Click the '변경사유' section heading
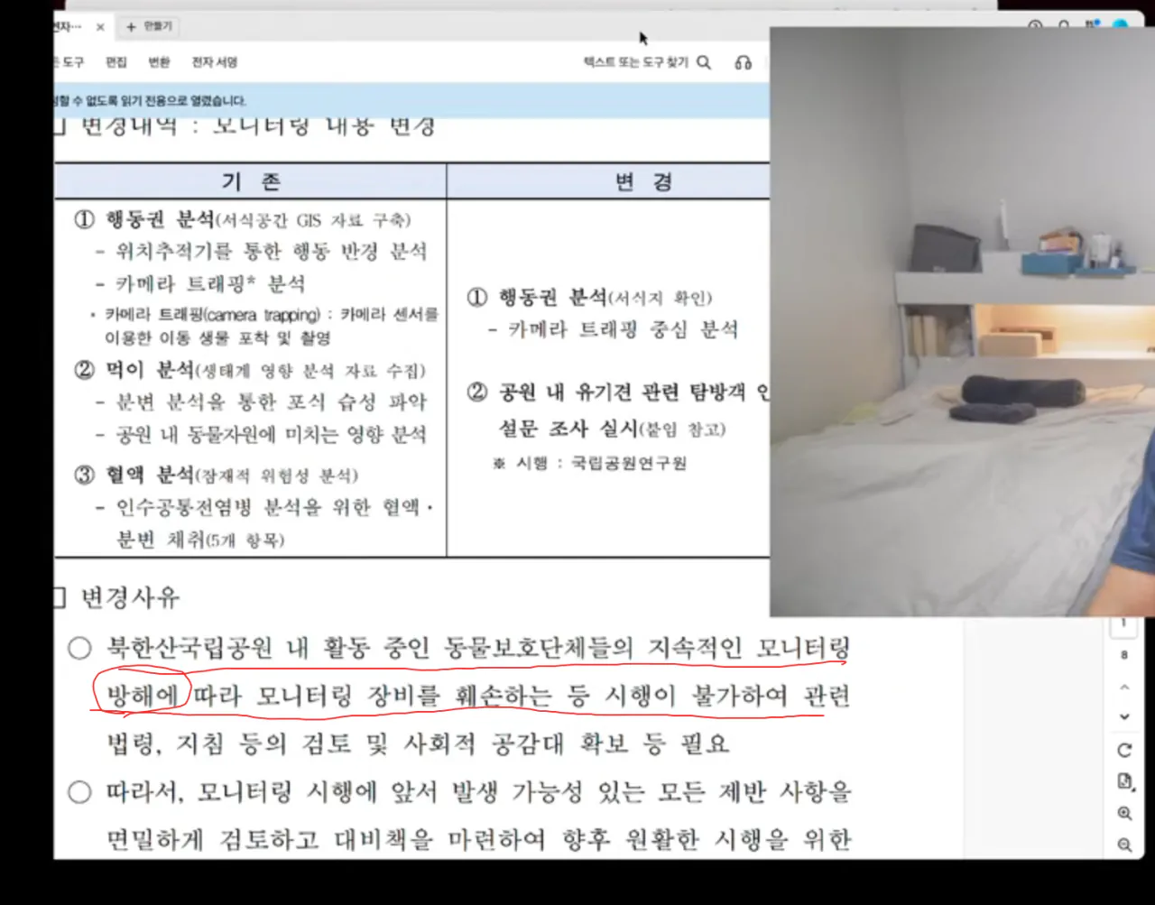Image resolution: width=1155 pixels, height=905 pixels. pyautogui.click(x=130, y=597)
